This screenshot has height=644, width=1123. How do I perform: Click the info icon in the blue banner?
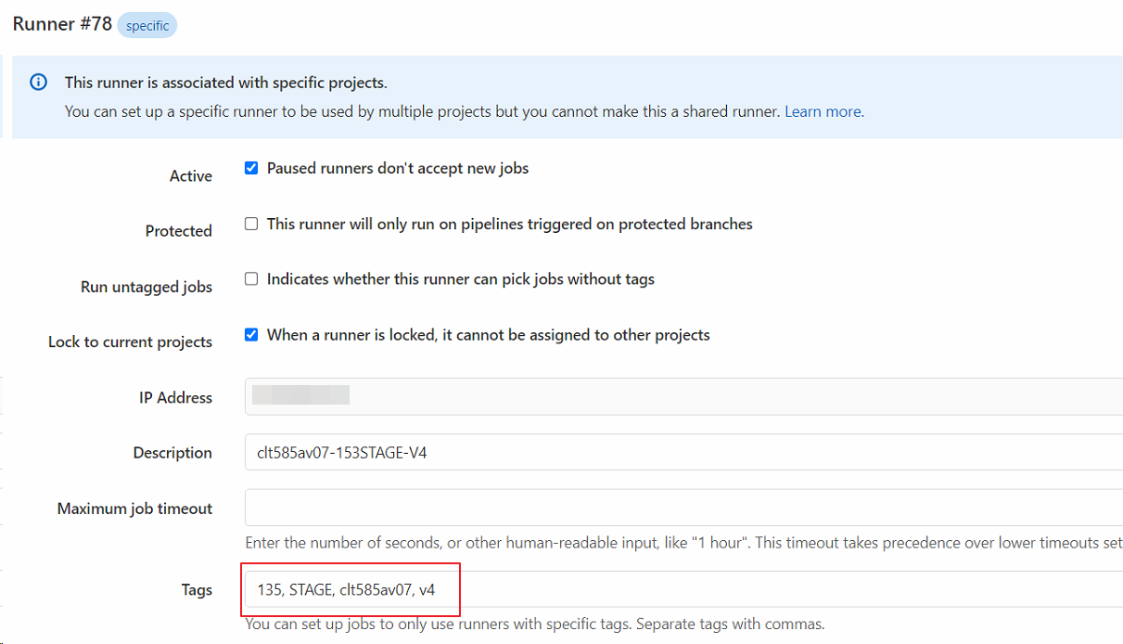38,83
